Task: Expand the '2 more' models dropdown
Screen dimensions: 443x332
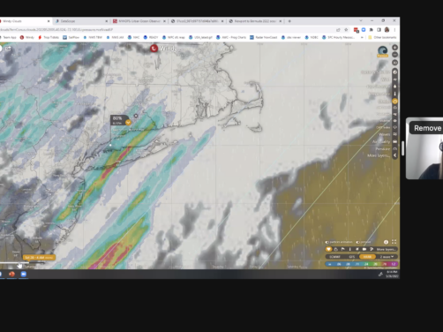Action: 387,257
